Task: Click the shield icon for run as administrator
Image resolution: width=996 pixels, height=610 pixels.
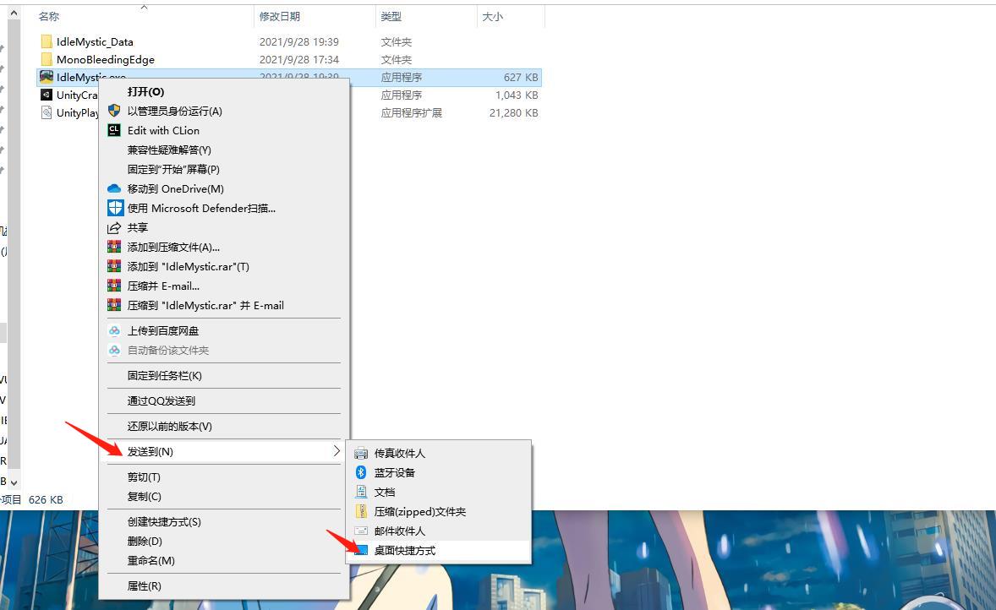Action: point(114,111)
